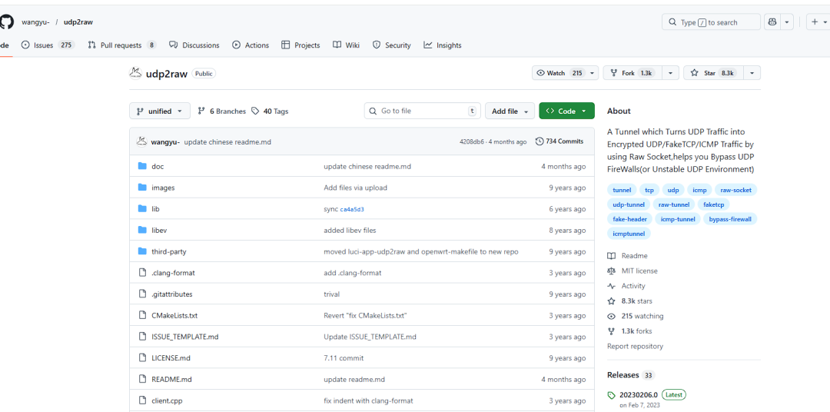830x412 pixels.
Task: Open the Copilot icon button
Action: (772, 22)
